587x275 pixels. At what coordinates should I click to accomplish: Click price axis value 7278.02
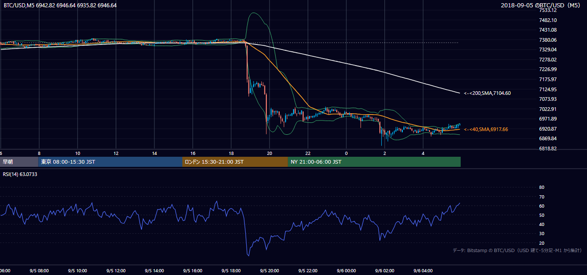[548, 60]
